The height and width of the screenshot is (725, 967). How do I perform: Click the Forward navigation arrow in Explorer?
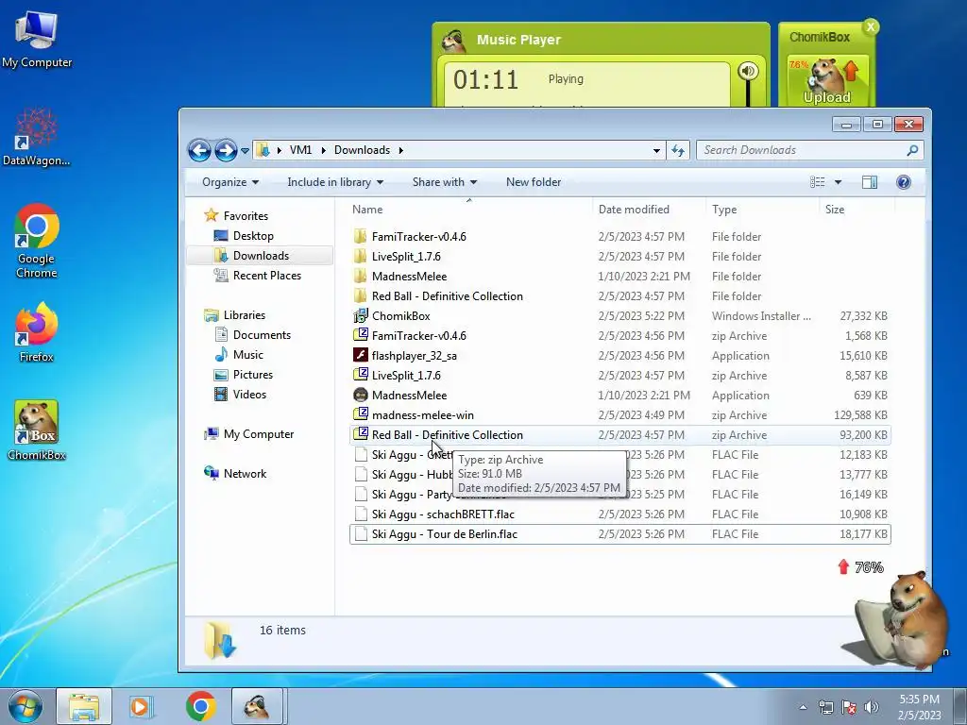(x=226, y=150)
